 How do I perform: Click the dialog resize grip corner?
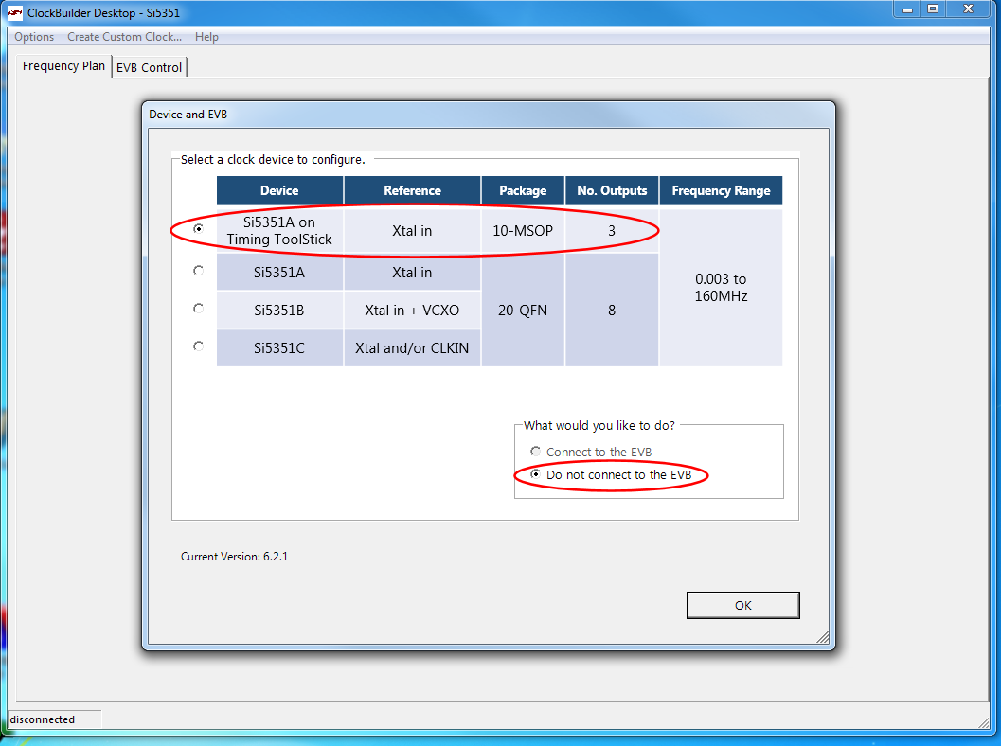[823, 638]
